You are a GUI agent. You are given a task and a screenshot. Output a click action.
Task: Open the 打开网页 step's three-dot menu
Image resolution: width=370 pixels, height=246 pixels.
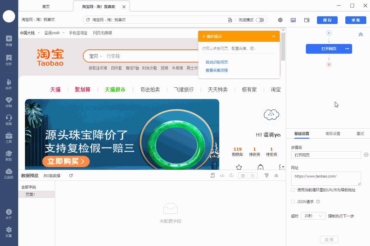pos(347,49)
